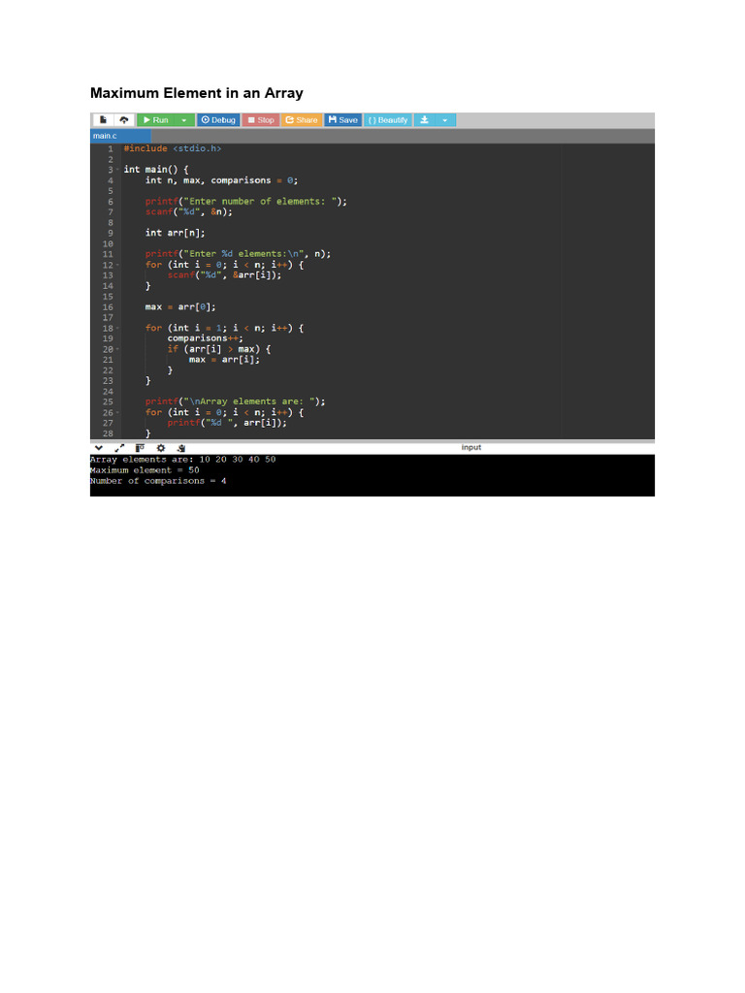Open console settings gear icon
The height and width of the screenshot is (993, 745).
(161, 448)
